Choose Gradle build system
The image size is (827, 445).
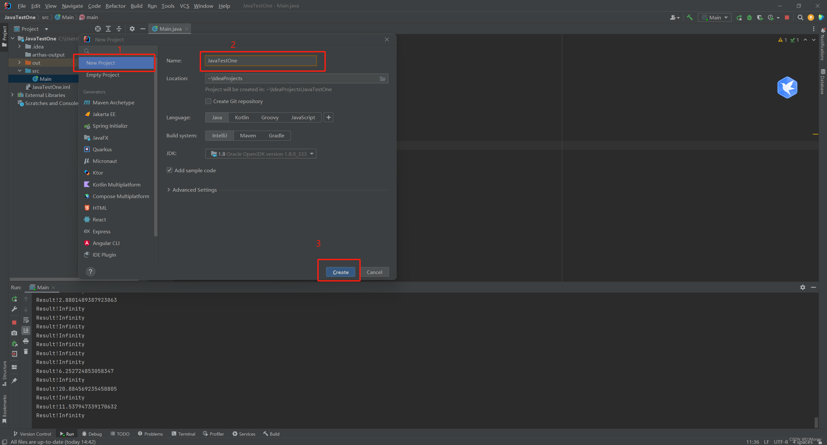[x=277, y=136]
